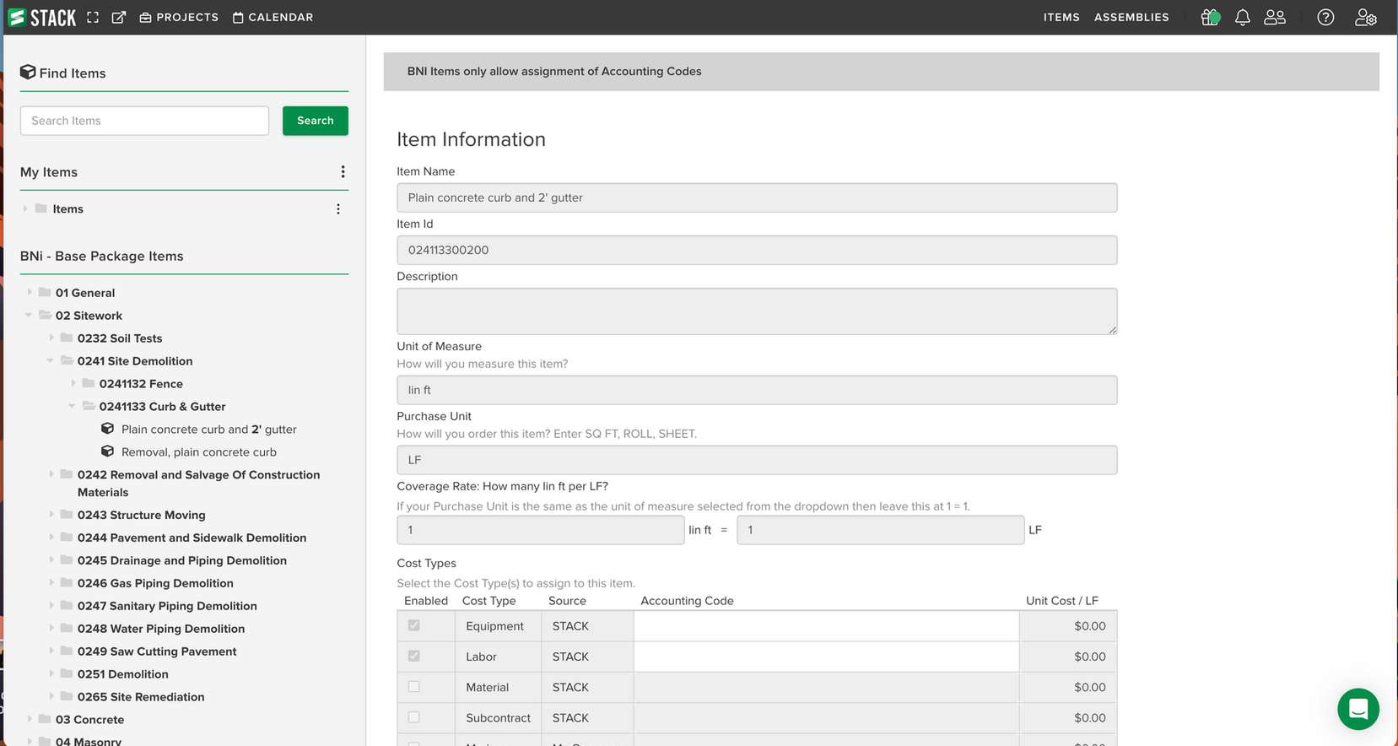Enable the Subcontract cost type checkbox
This screenshot has height=746, width=1398.
coord(413,717)
